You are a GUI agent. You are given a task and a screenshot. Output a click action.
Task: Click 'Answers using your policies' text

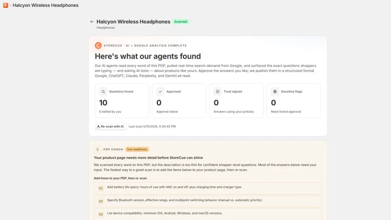[x=234, y=111]
